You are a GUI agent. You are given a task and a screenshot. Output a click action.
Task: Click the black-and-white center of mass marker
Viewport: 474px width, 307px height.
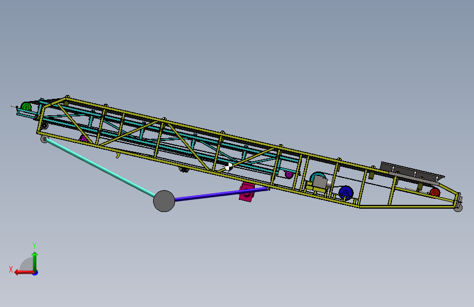click(x=229, y=167)
